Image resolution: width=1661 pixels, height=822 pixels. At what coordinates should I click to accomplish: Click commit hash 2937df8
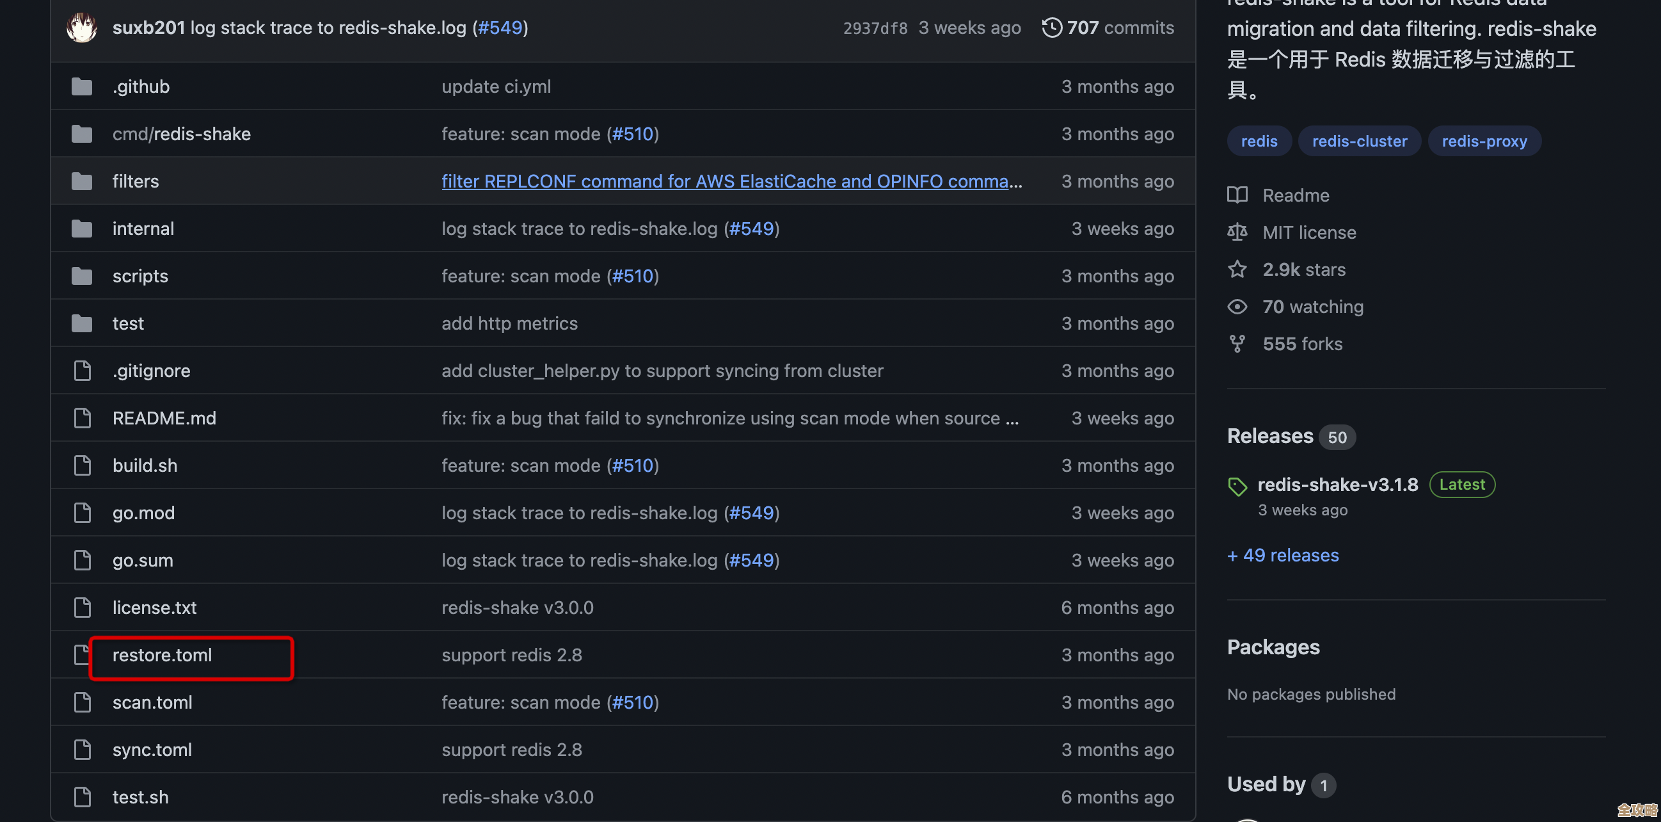pyautogui.click(x=875, y=28)
